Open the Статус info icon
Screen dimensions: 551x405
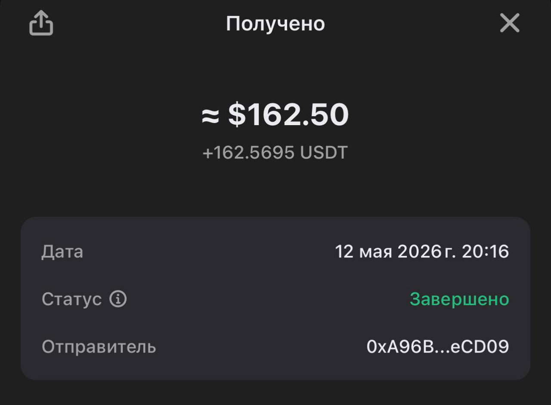tap(118, 299)
